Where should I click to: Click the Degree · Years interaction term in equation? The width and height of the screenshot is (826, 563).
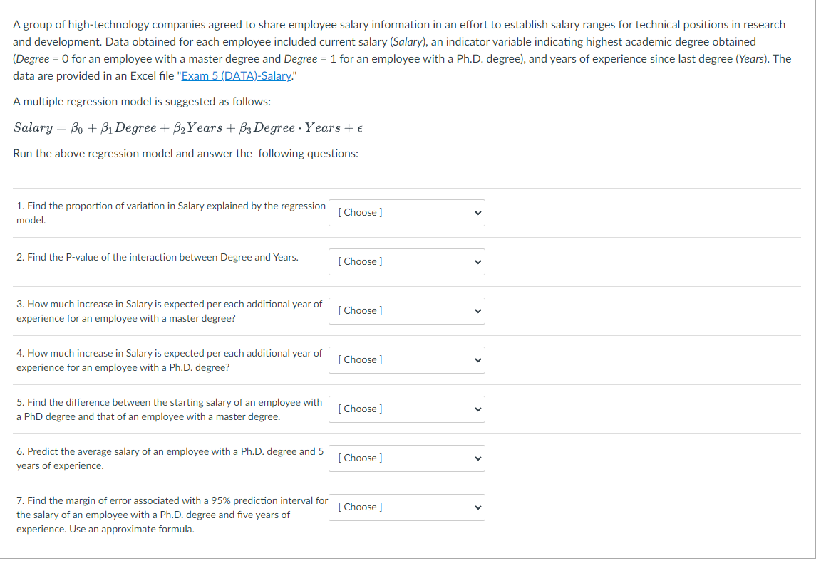tap(297, 128)
